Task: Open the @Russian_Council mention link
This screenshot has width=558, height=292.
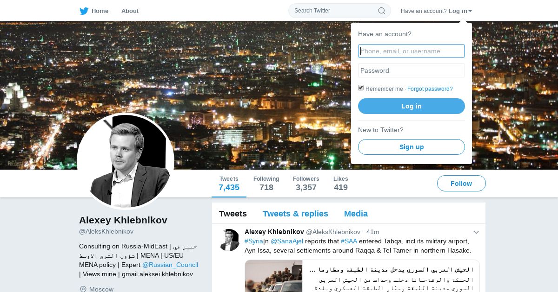Action: click(x=170, y=265)
